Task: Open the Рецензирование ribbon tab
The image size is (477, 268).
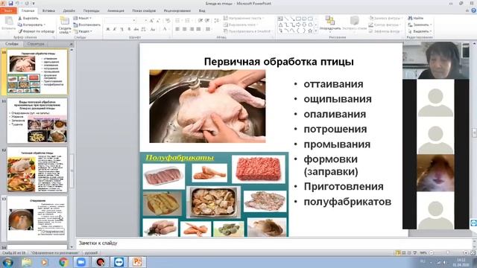Action: (x=177, y=10)
